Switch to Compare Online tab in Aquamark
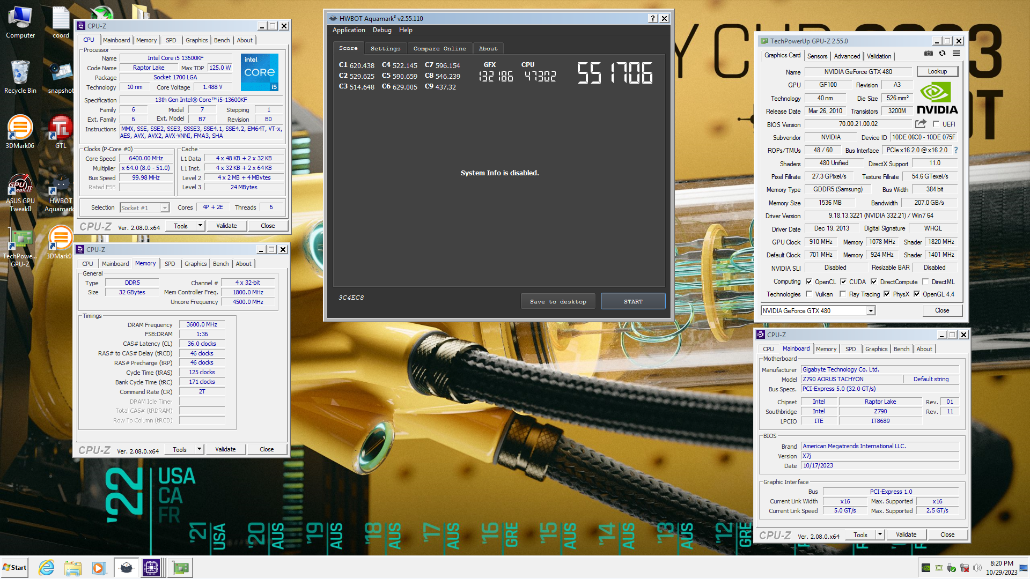 tap(439, 48)
